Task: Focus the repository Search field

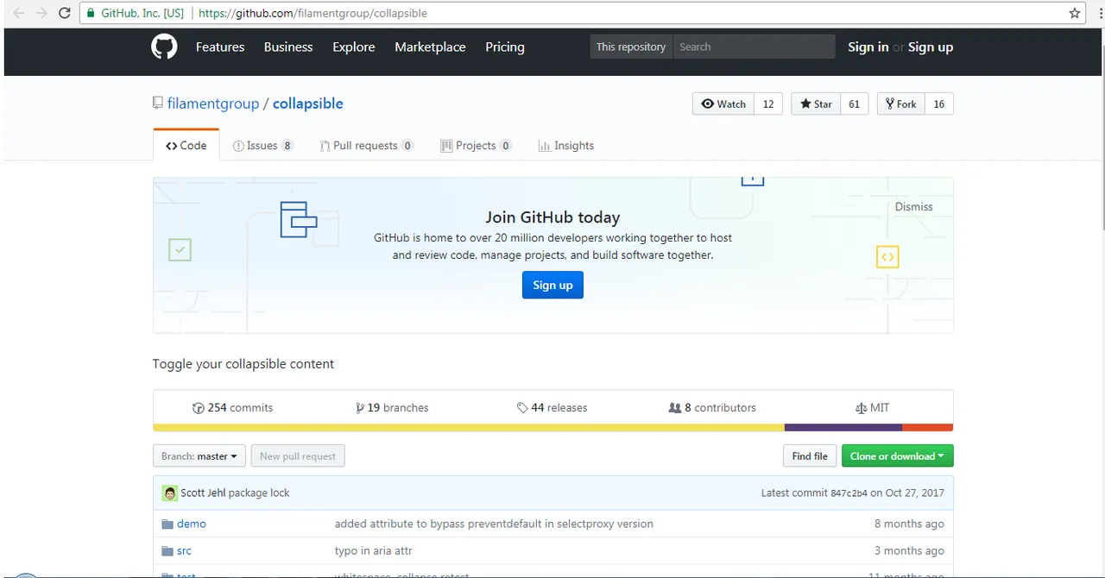Action: click(754, 47)
